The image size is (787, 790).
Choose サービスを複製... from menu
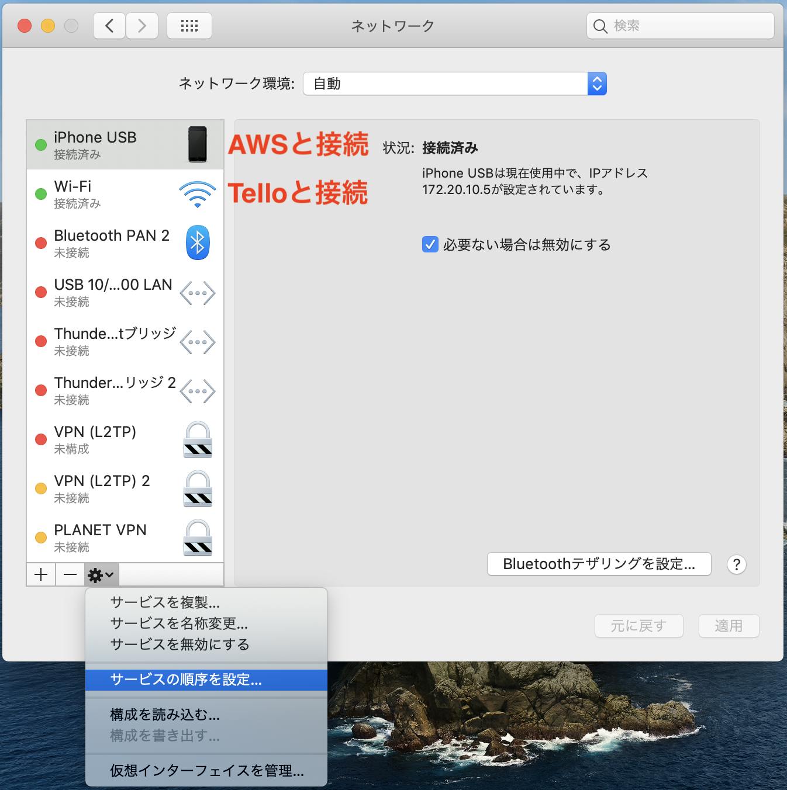(x=206, y=602)
